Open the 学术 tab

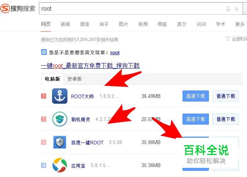click(x=221, y=24)
